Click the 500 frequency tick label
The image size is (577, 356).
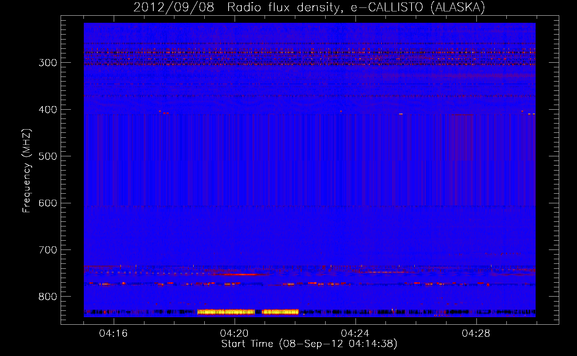[x=48, y=156]
